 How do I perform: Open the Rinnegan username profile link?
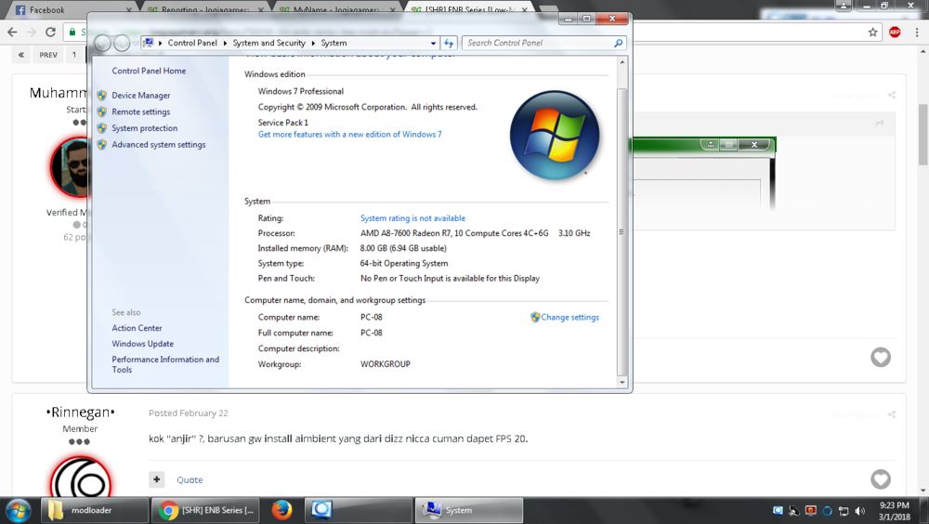pyautogui.click(x=80, y=412)
